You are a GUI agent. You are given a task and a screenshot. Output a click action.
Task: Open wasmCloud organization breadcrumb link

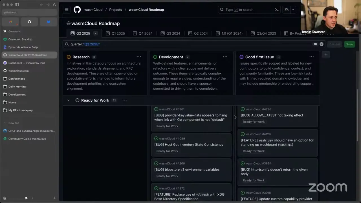tap(93, 10)
